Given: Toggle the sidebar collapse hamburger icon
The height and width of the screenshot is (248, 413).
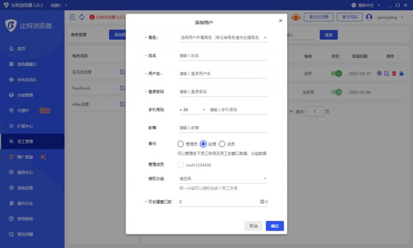Looking at the screenshot, I should (x=72, y=17).
